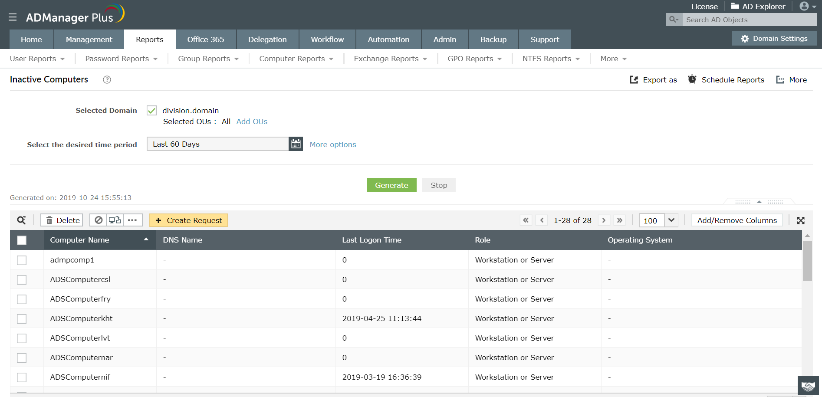Switch to the Management tab
The height and width of the screenshot is (397, 822).
pyautogui.click(x=89, y=39)
